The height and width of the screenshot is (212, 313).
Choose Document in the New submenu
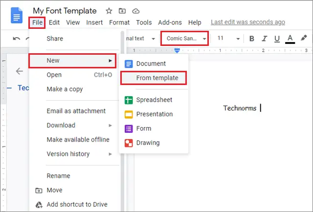[154, 64]
